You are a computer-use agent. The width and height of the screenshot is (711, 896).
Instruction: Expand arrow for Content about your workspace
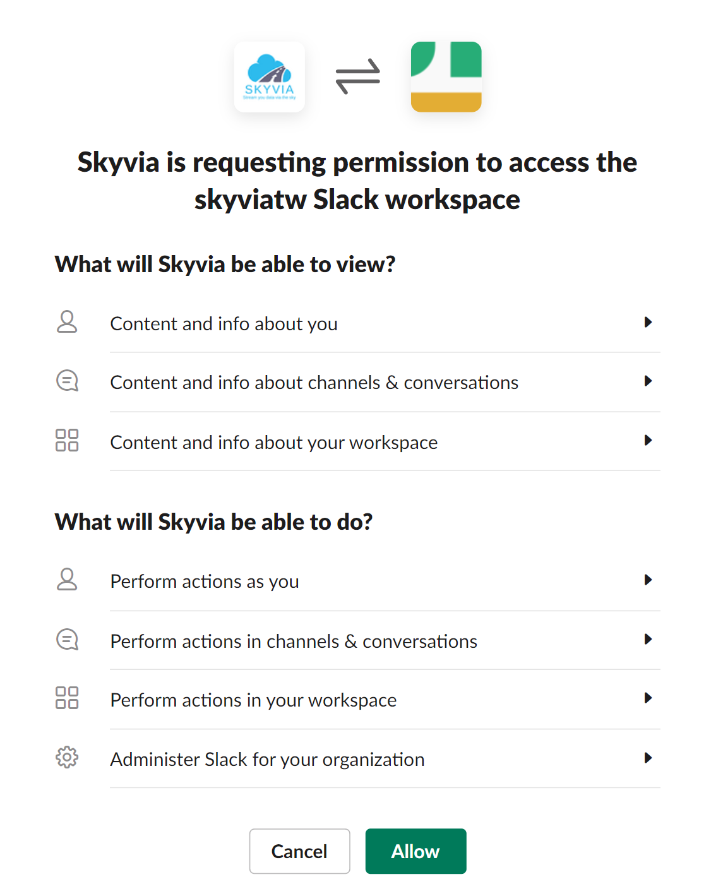648,440
